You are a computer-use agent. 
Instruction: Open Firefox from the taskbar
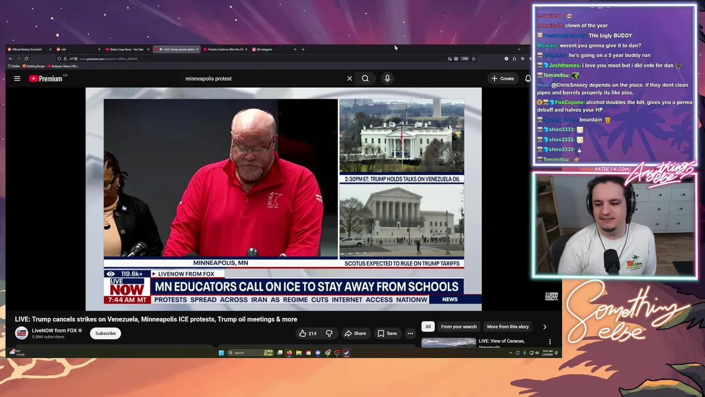click(289, 353)
